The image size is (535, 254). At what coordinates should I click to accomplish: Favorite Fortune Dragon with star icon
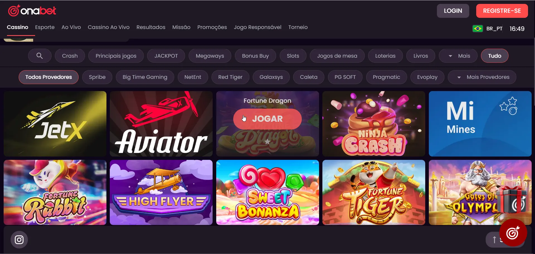pos(267,142)
